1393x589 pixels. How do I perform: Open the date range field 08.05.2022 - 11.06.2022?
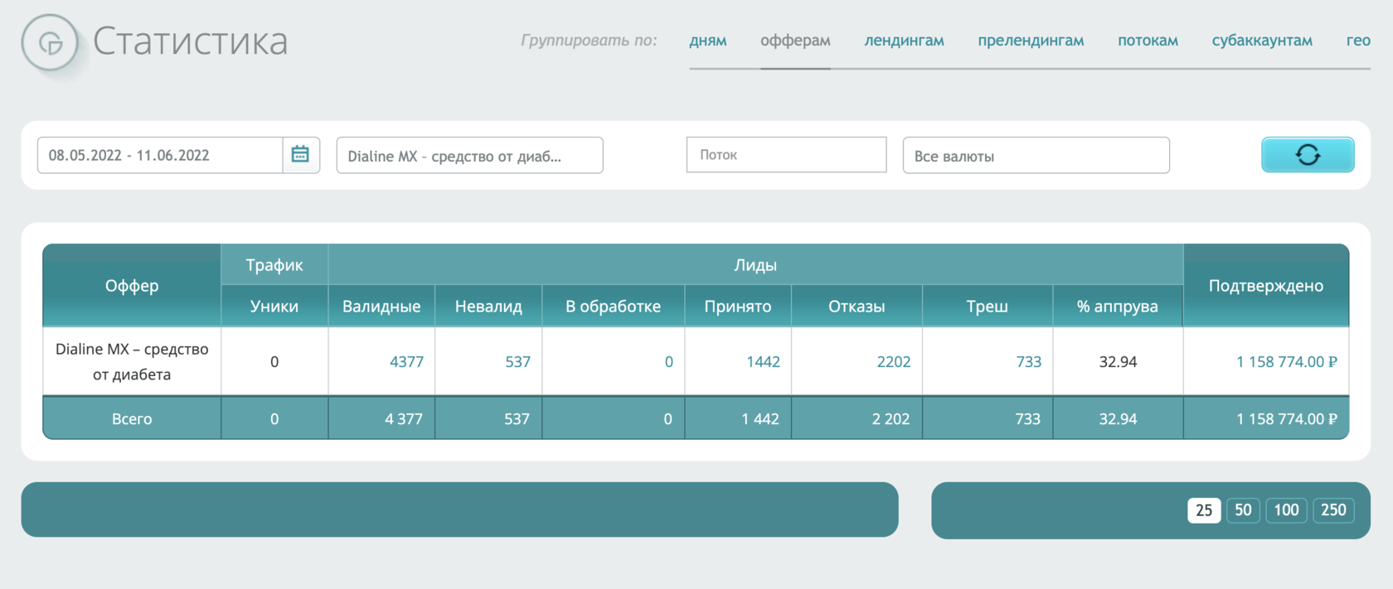point(160,155)
